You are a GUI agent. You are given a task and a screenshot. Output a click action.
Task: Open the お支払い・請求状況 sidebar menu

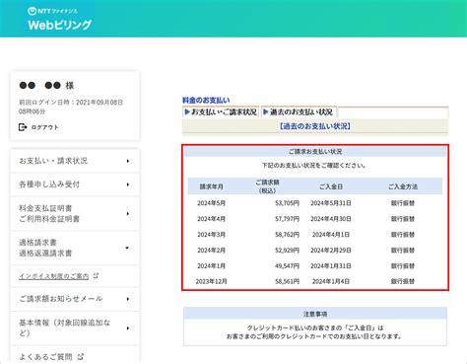[75, 161]
